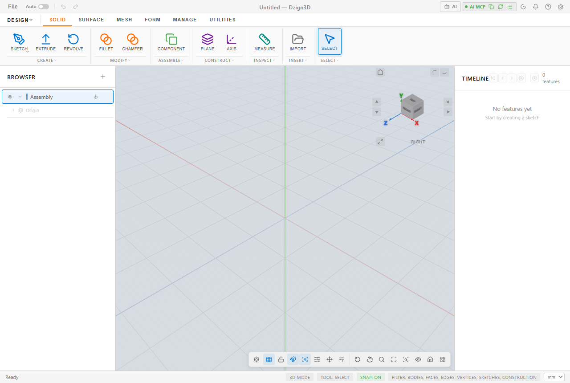570x383 pixels.
Task: Switch to the UTILITIES tab
Action: [223, 20]
